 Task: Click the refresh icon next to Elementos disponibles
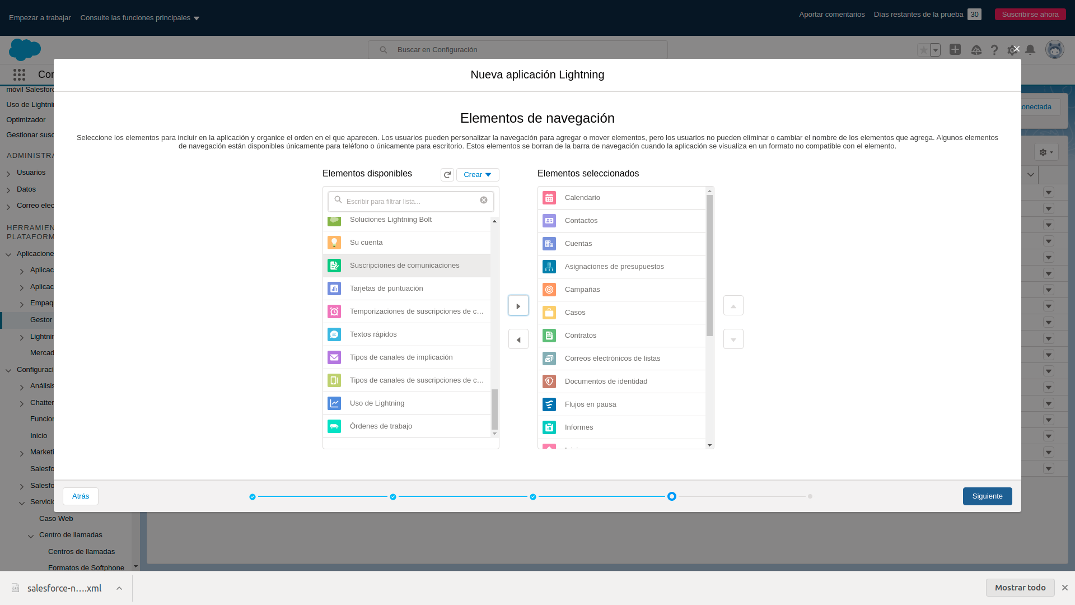point(447,174)
